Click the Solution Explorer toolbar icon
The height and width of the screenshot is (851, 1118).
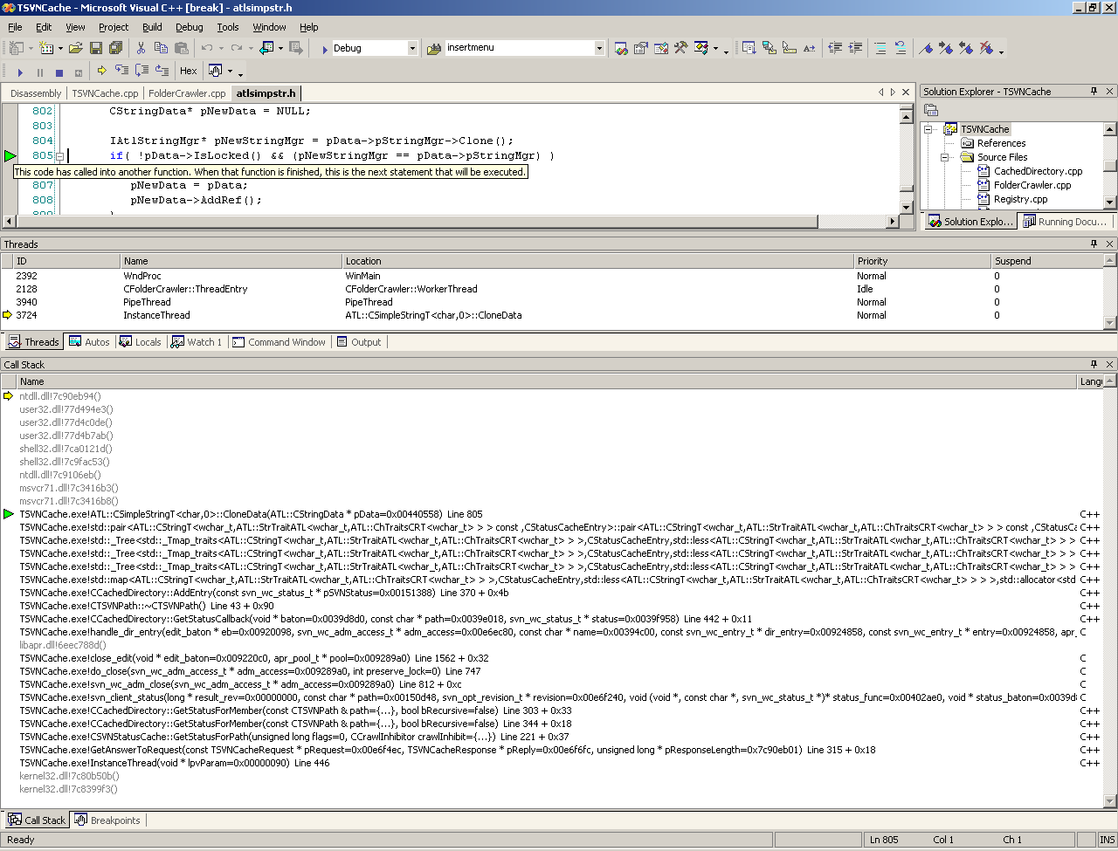pyautogui.click(x=620, y=48)
